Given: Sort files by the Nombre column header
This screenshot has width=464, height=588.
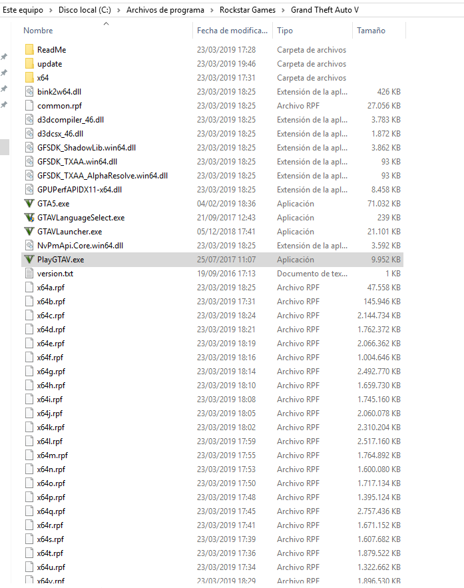Looking at the screenshot, I should tap(38, 31).
